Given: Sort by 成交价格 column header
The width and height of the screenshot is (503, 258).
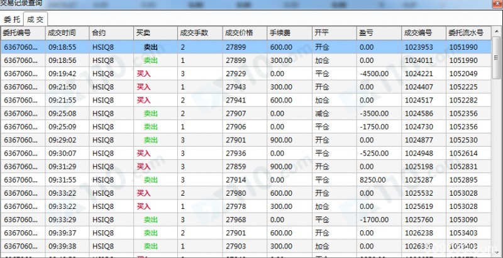Looking at the screenshot, I should pos(245,33).
